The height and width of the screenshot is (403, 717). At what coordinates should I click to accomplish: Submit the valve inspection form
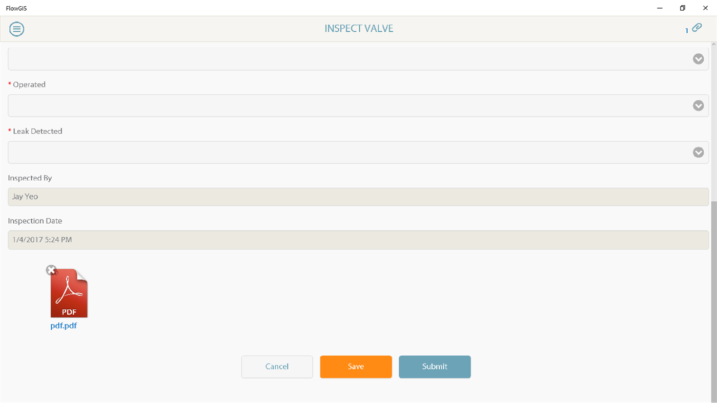[435, 367]
